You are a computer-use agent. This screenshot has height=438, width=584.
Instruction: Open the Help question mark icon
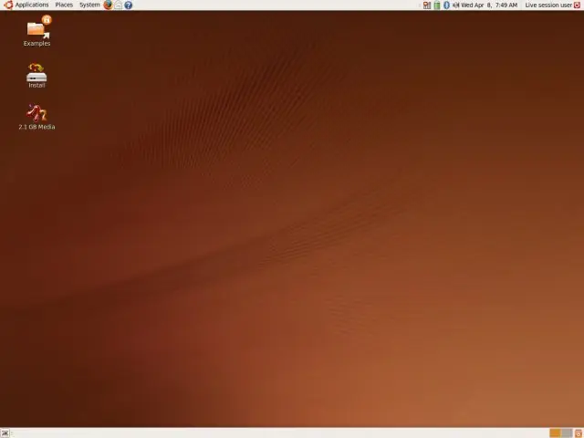point(128,5)
